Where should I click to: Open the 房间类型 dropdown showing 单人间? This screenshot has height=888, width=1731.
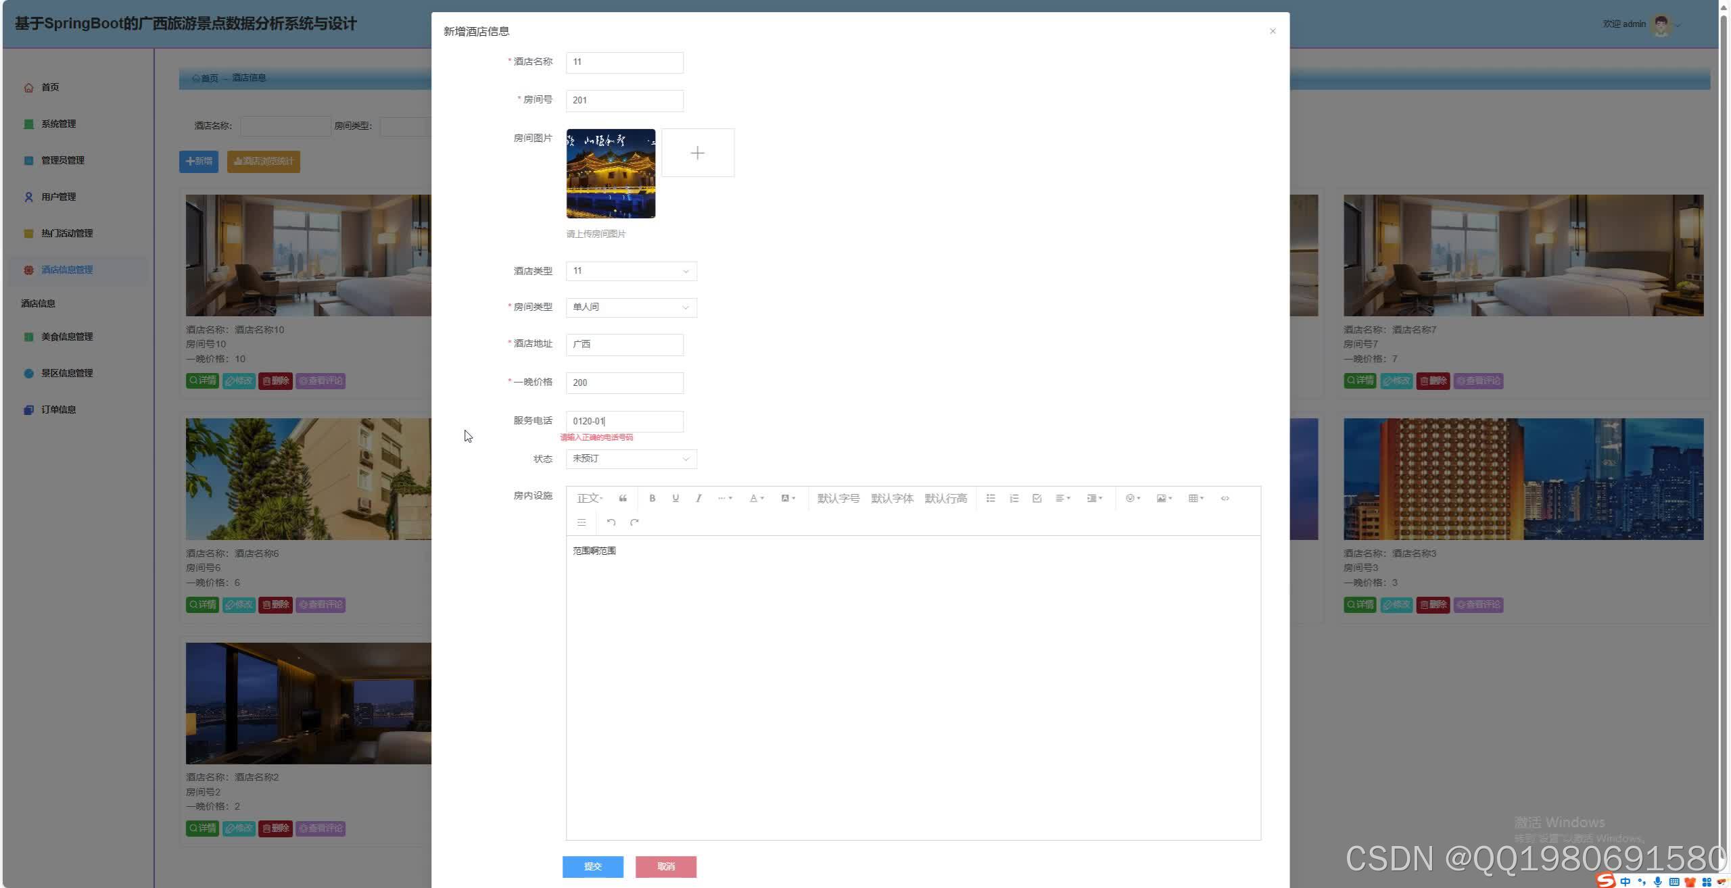coord(630,307)
